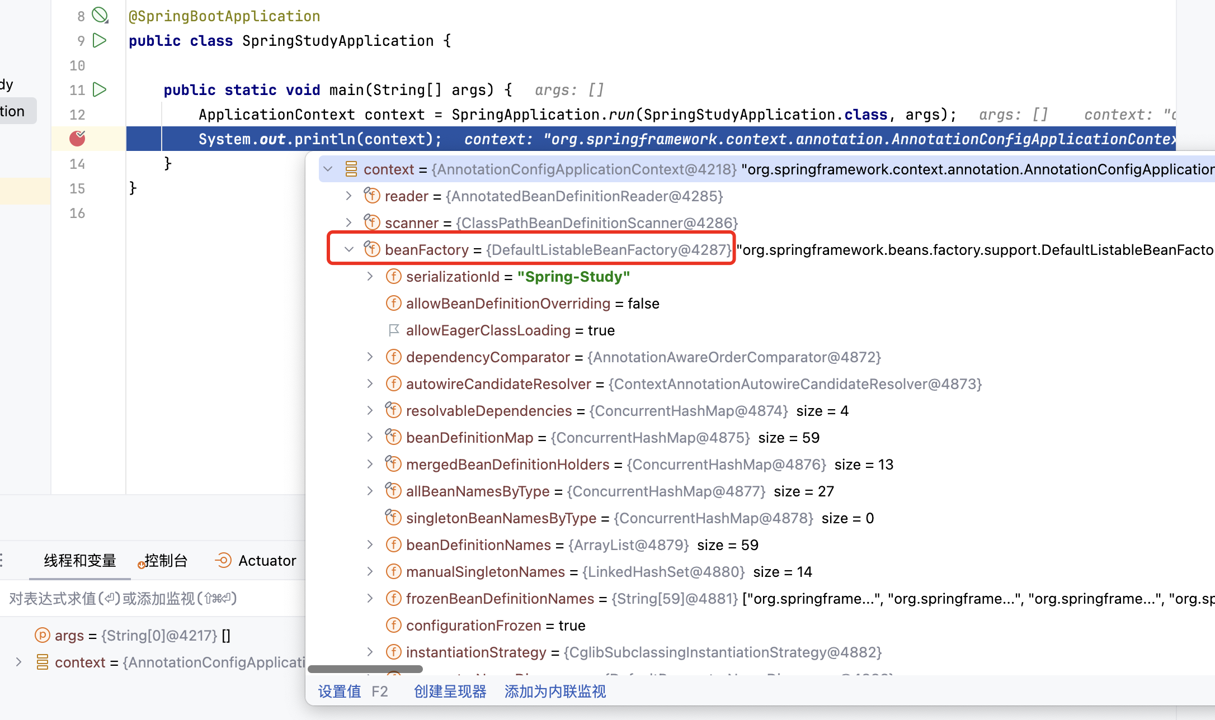Click the no-entry gutter icon beside @SpringBootApplication
Screen dimensions: 1215x720
coord(100,15)
